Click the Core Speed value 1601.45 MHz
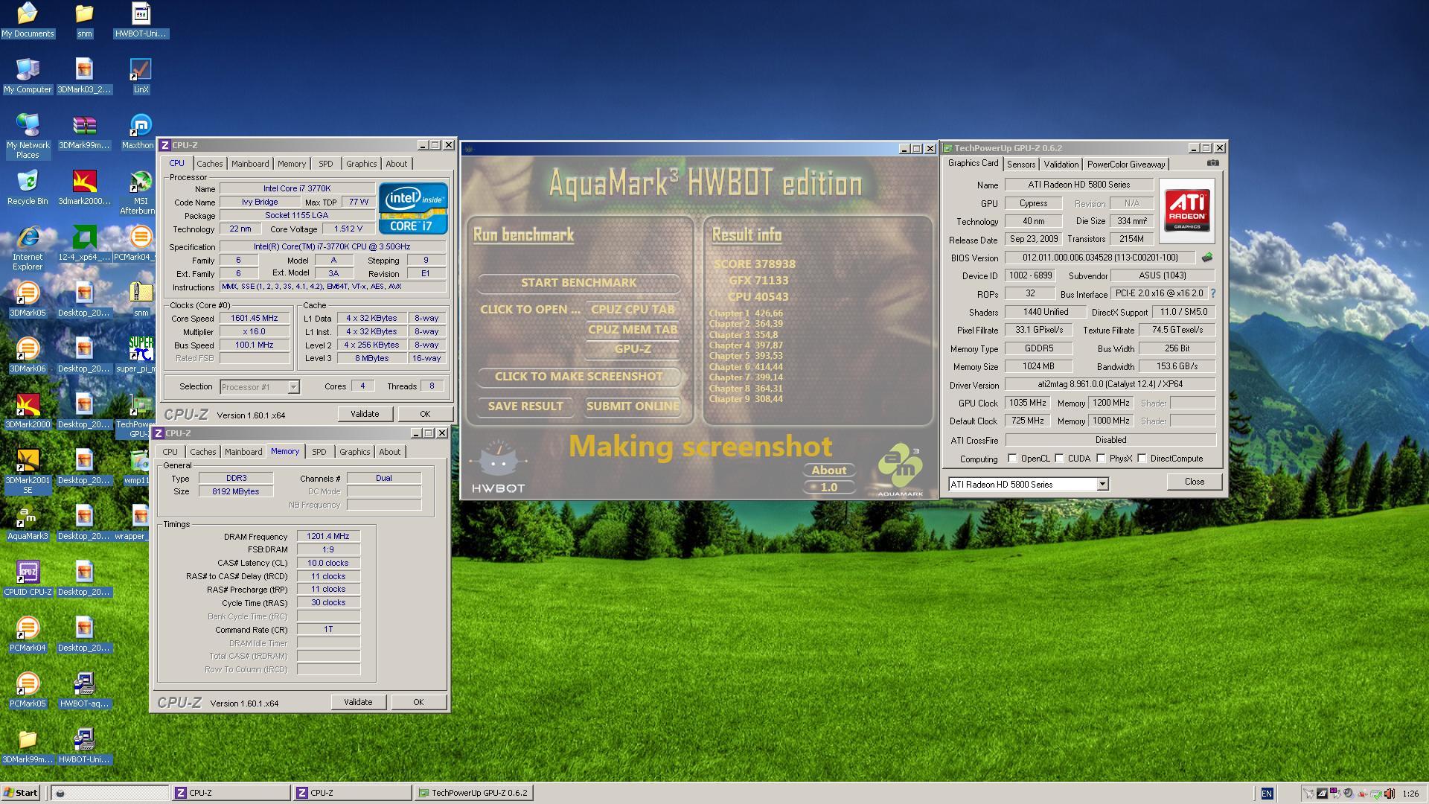Screen dimensions: 1429x804 [x=255, y=318]
